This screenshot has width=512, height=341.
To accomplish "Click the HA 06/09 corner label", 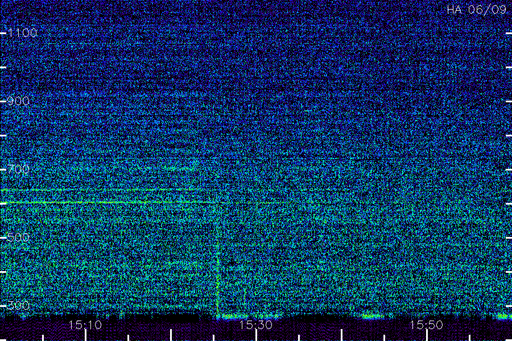I will (476, 10).
